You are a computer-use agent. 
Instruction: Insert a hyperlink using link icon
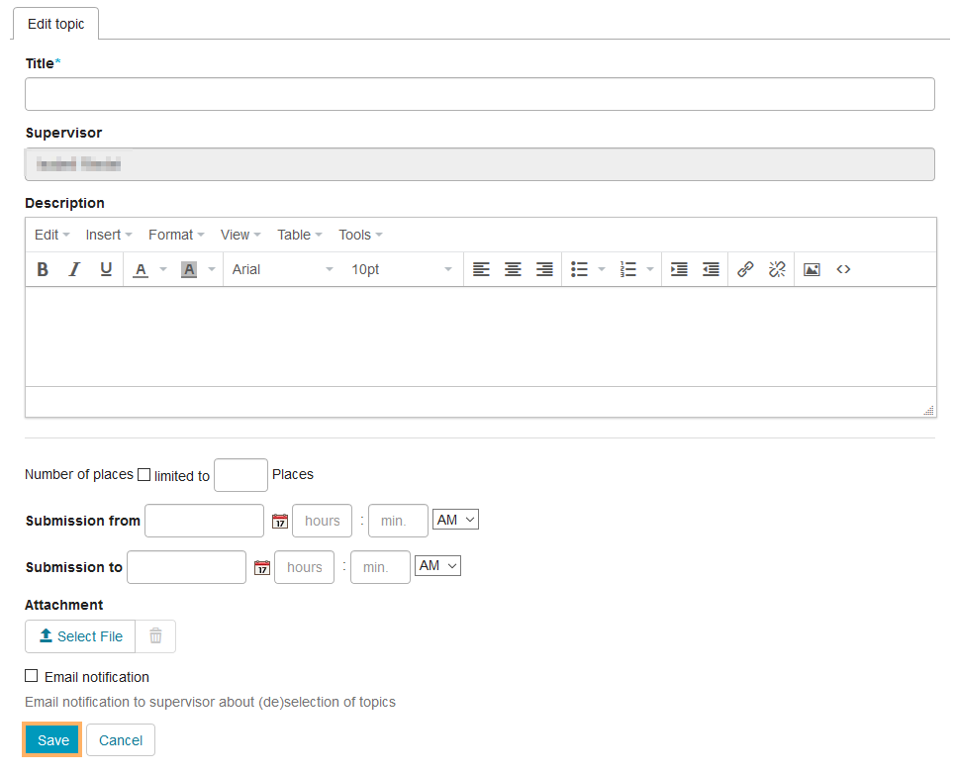point(745,269)
